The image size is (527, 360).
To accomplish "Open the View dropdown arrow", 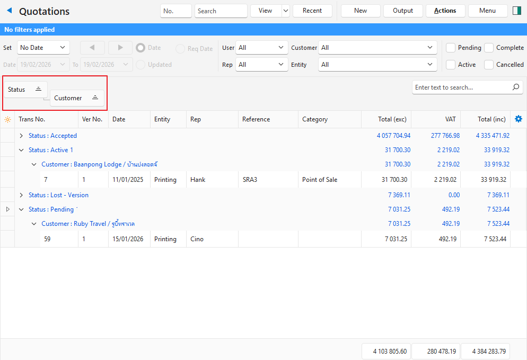I will click(x=285, y=11).
